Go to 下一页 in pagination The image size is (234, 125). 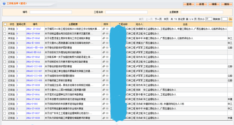coord(158,19)
